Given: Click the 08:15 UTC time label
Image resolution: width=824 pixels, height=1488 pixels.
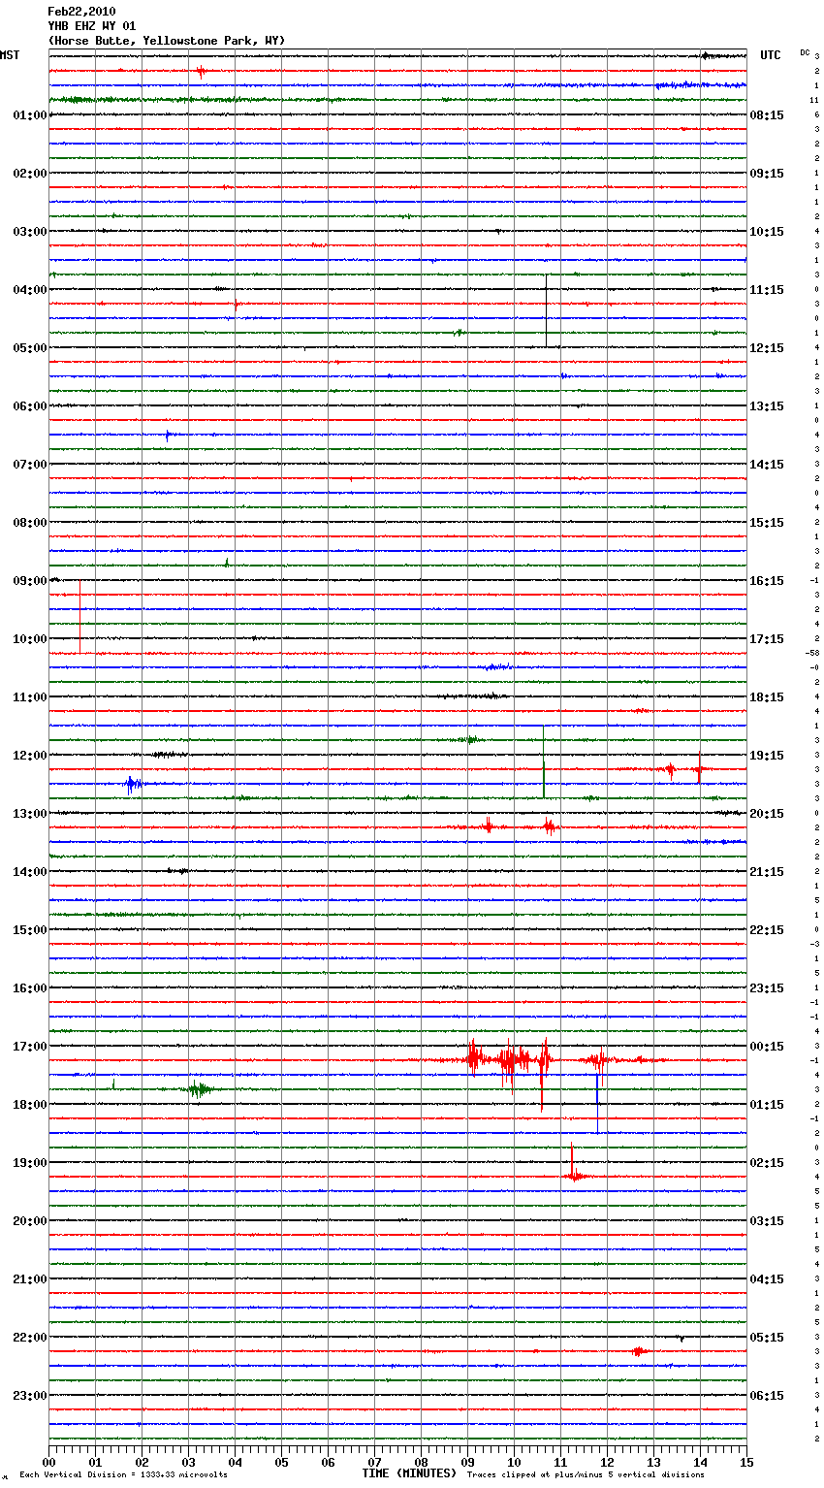Looking at the screenshot, I should 767,115.
